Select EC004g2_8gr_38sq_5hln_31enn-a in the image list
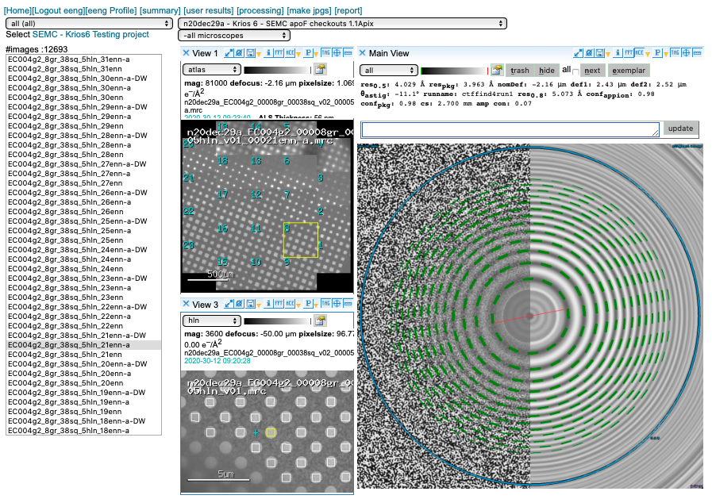 tap(83, 59)
